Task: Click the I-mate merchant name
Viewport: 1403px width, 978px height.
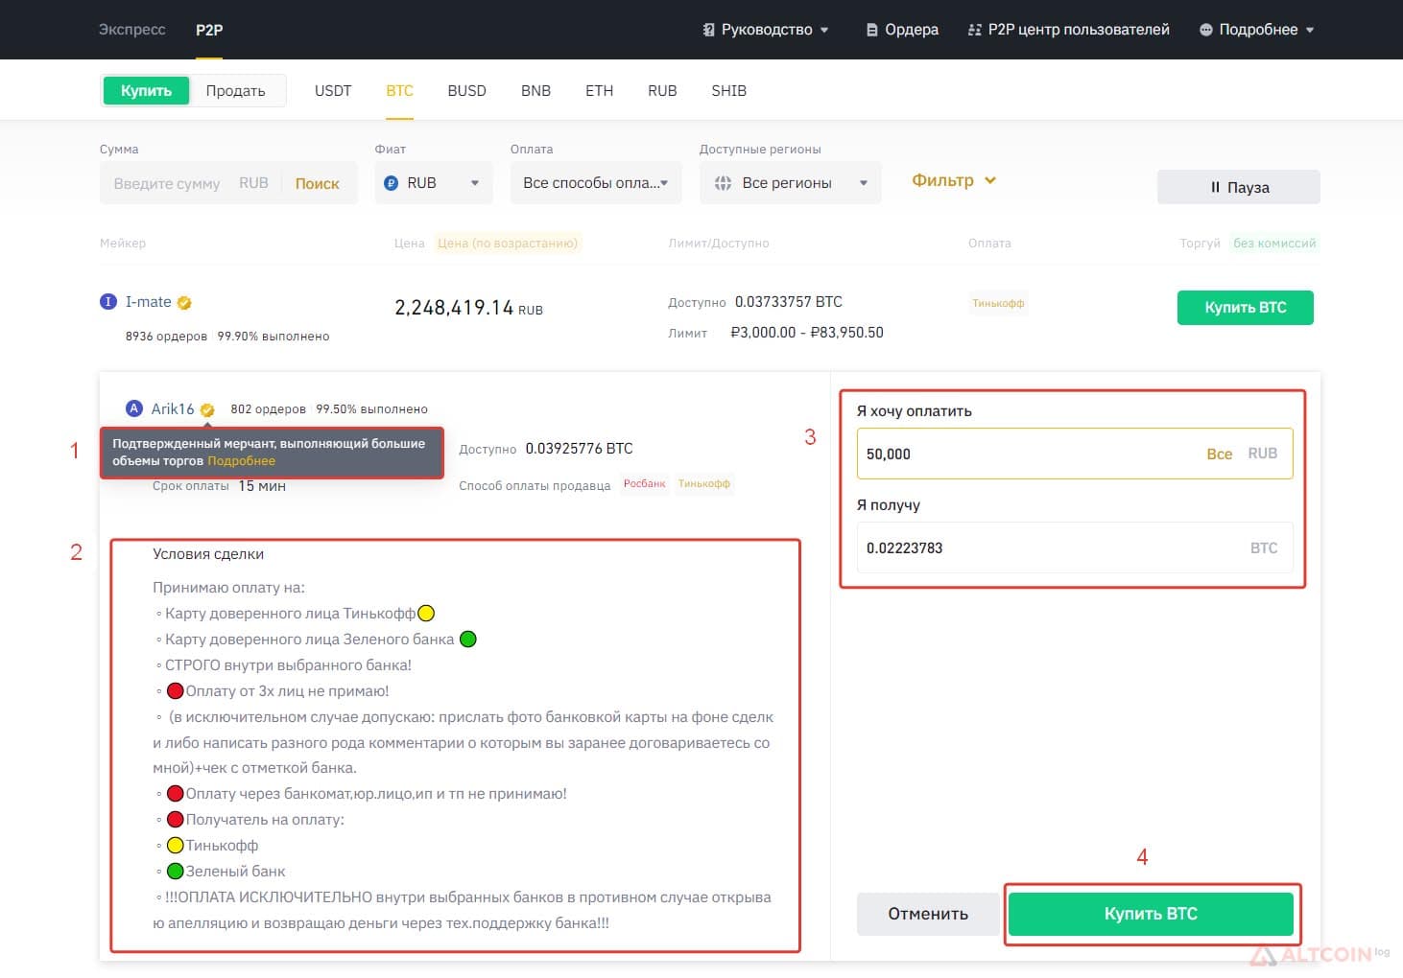Action: 149,302
